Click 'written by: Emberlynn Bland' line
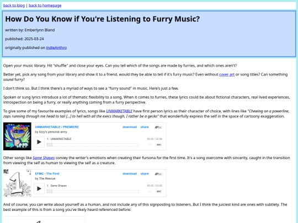298x223 pixels. click(x=30, y=30)
